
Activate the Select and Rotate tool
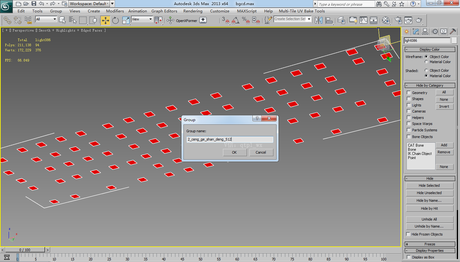pos(115,20)
